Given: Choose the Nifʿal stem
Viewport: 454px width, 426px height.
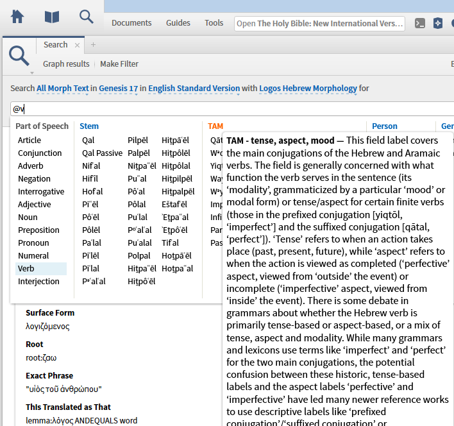Looking at the screenshot, I should click(x=91, y=166).
